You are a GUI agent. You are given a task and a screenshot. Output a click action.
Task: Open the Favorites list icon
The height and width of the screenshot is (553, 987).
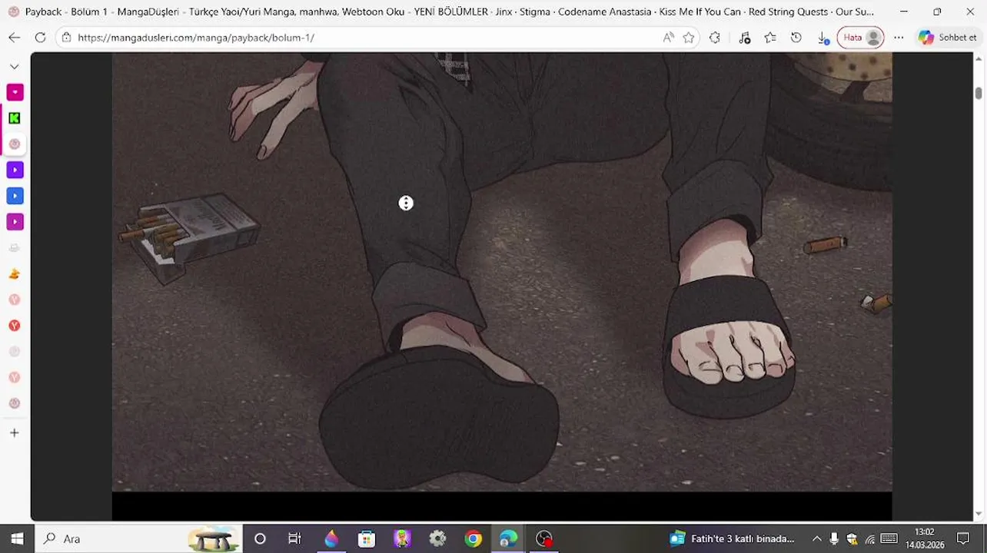[x=770, y=38]
